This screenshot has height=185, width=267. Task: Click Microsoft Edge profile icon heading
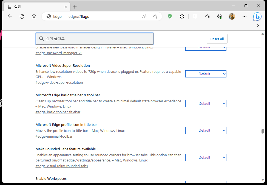66,125
